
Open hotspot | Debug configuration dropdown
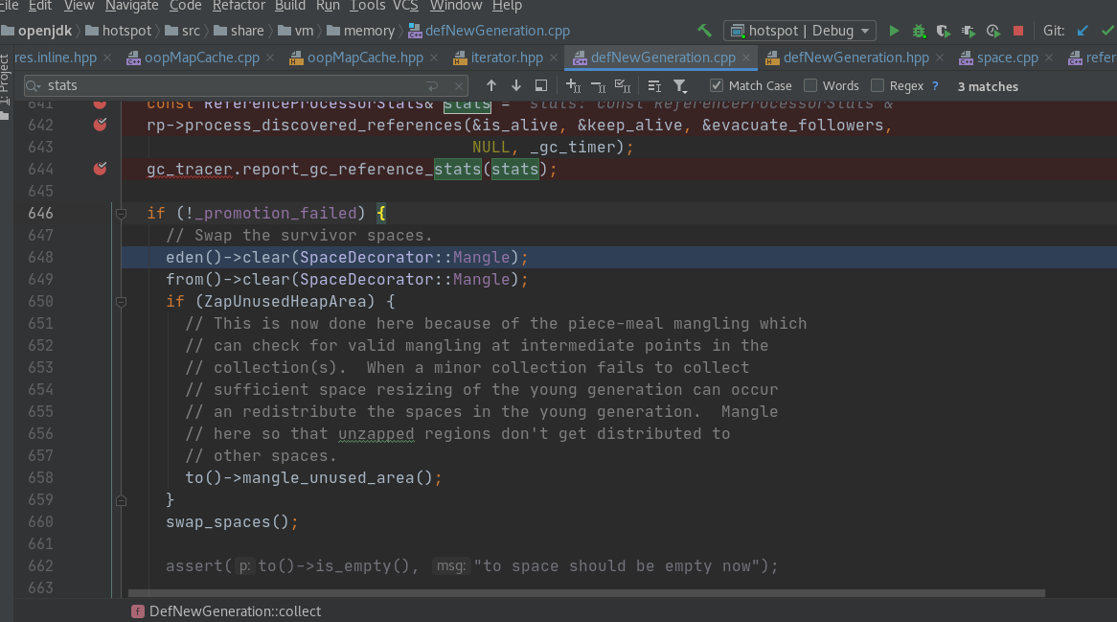click(800, 31)
